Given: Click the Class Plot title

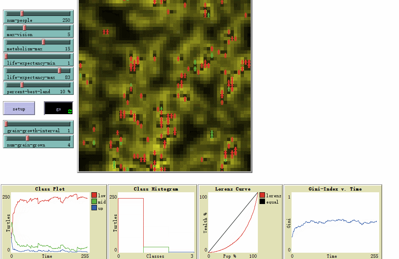Looking at the screenshot, I should coord(50,189).
